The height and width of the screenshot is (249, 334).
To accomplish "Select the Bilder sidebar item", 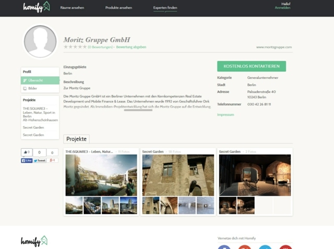I will (40, 88).
